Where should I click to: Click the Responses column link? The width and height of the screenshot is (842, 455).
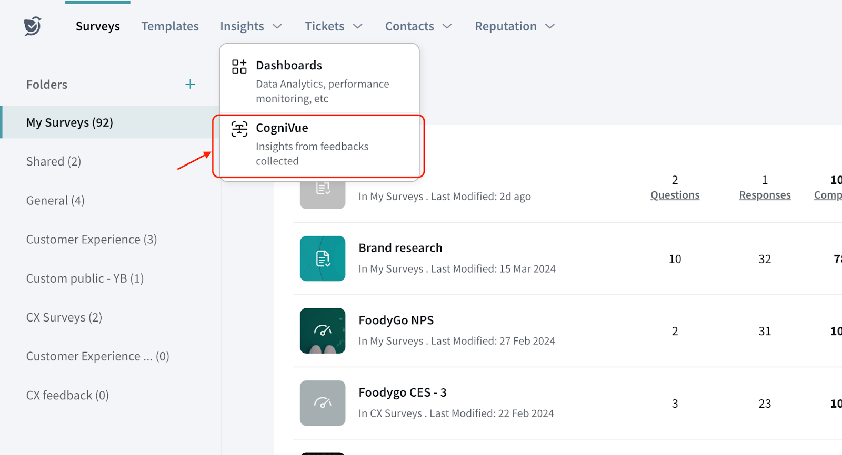tap(765, 195)
